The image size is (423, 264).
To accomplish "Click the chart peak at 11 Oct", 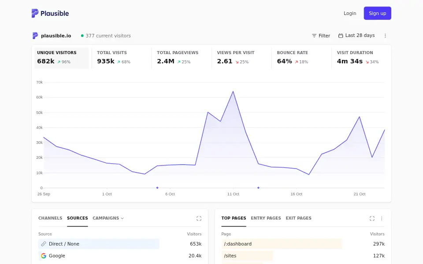I will tap(233, 92).
